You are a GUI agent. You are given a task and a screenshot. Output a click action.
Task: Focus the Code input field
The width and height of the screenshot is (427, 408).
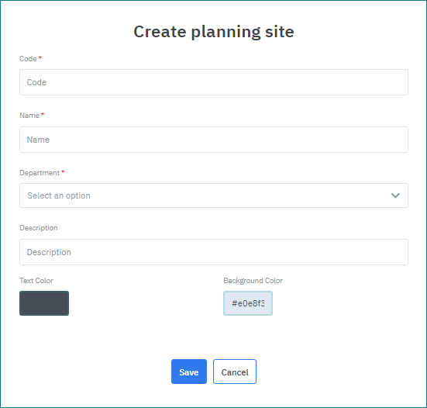click(x=214, y=82)
